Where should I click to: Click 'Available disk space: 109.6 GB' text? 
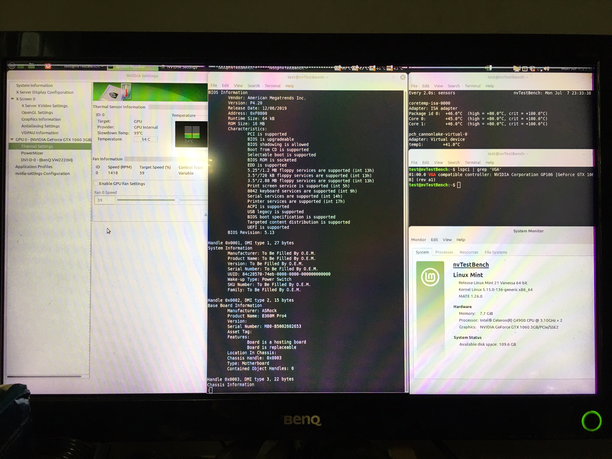[x=487, y=344]
